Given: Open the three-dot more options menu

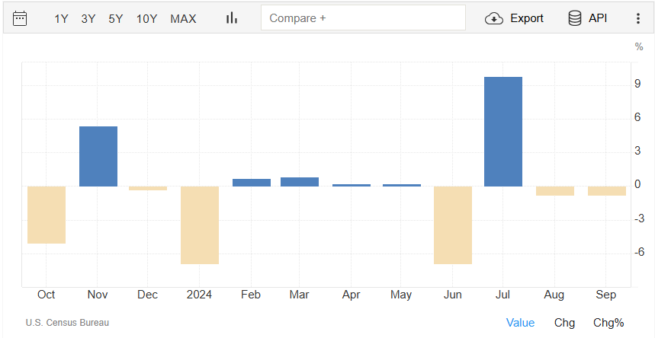Looking at the screenshot, I should pos(637,18).
